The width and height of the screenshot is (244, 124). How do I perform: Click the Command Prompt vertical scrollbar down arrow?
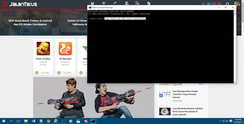[x=235, y=82]
